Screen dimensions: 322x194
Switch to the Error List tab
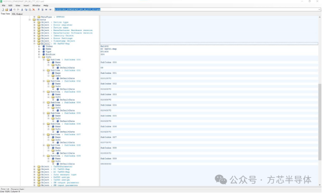click(5, 189)
